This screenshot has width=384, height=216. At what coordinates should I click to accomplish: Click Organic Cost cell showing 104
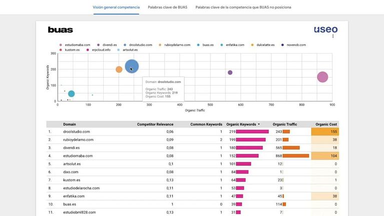[x=324, y=156]
